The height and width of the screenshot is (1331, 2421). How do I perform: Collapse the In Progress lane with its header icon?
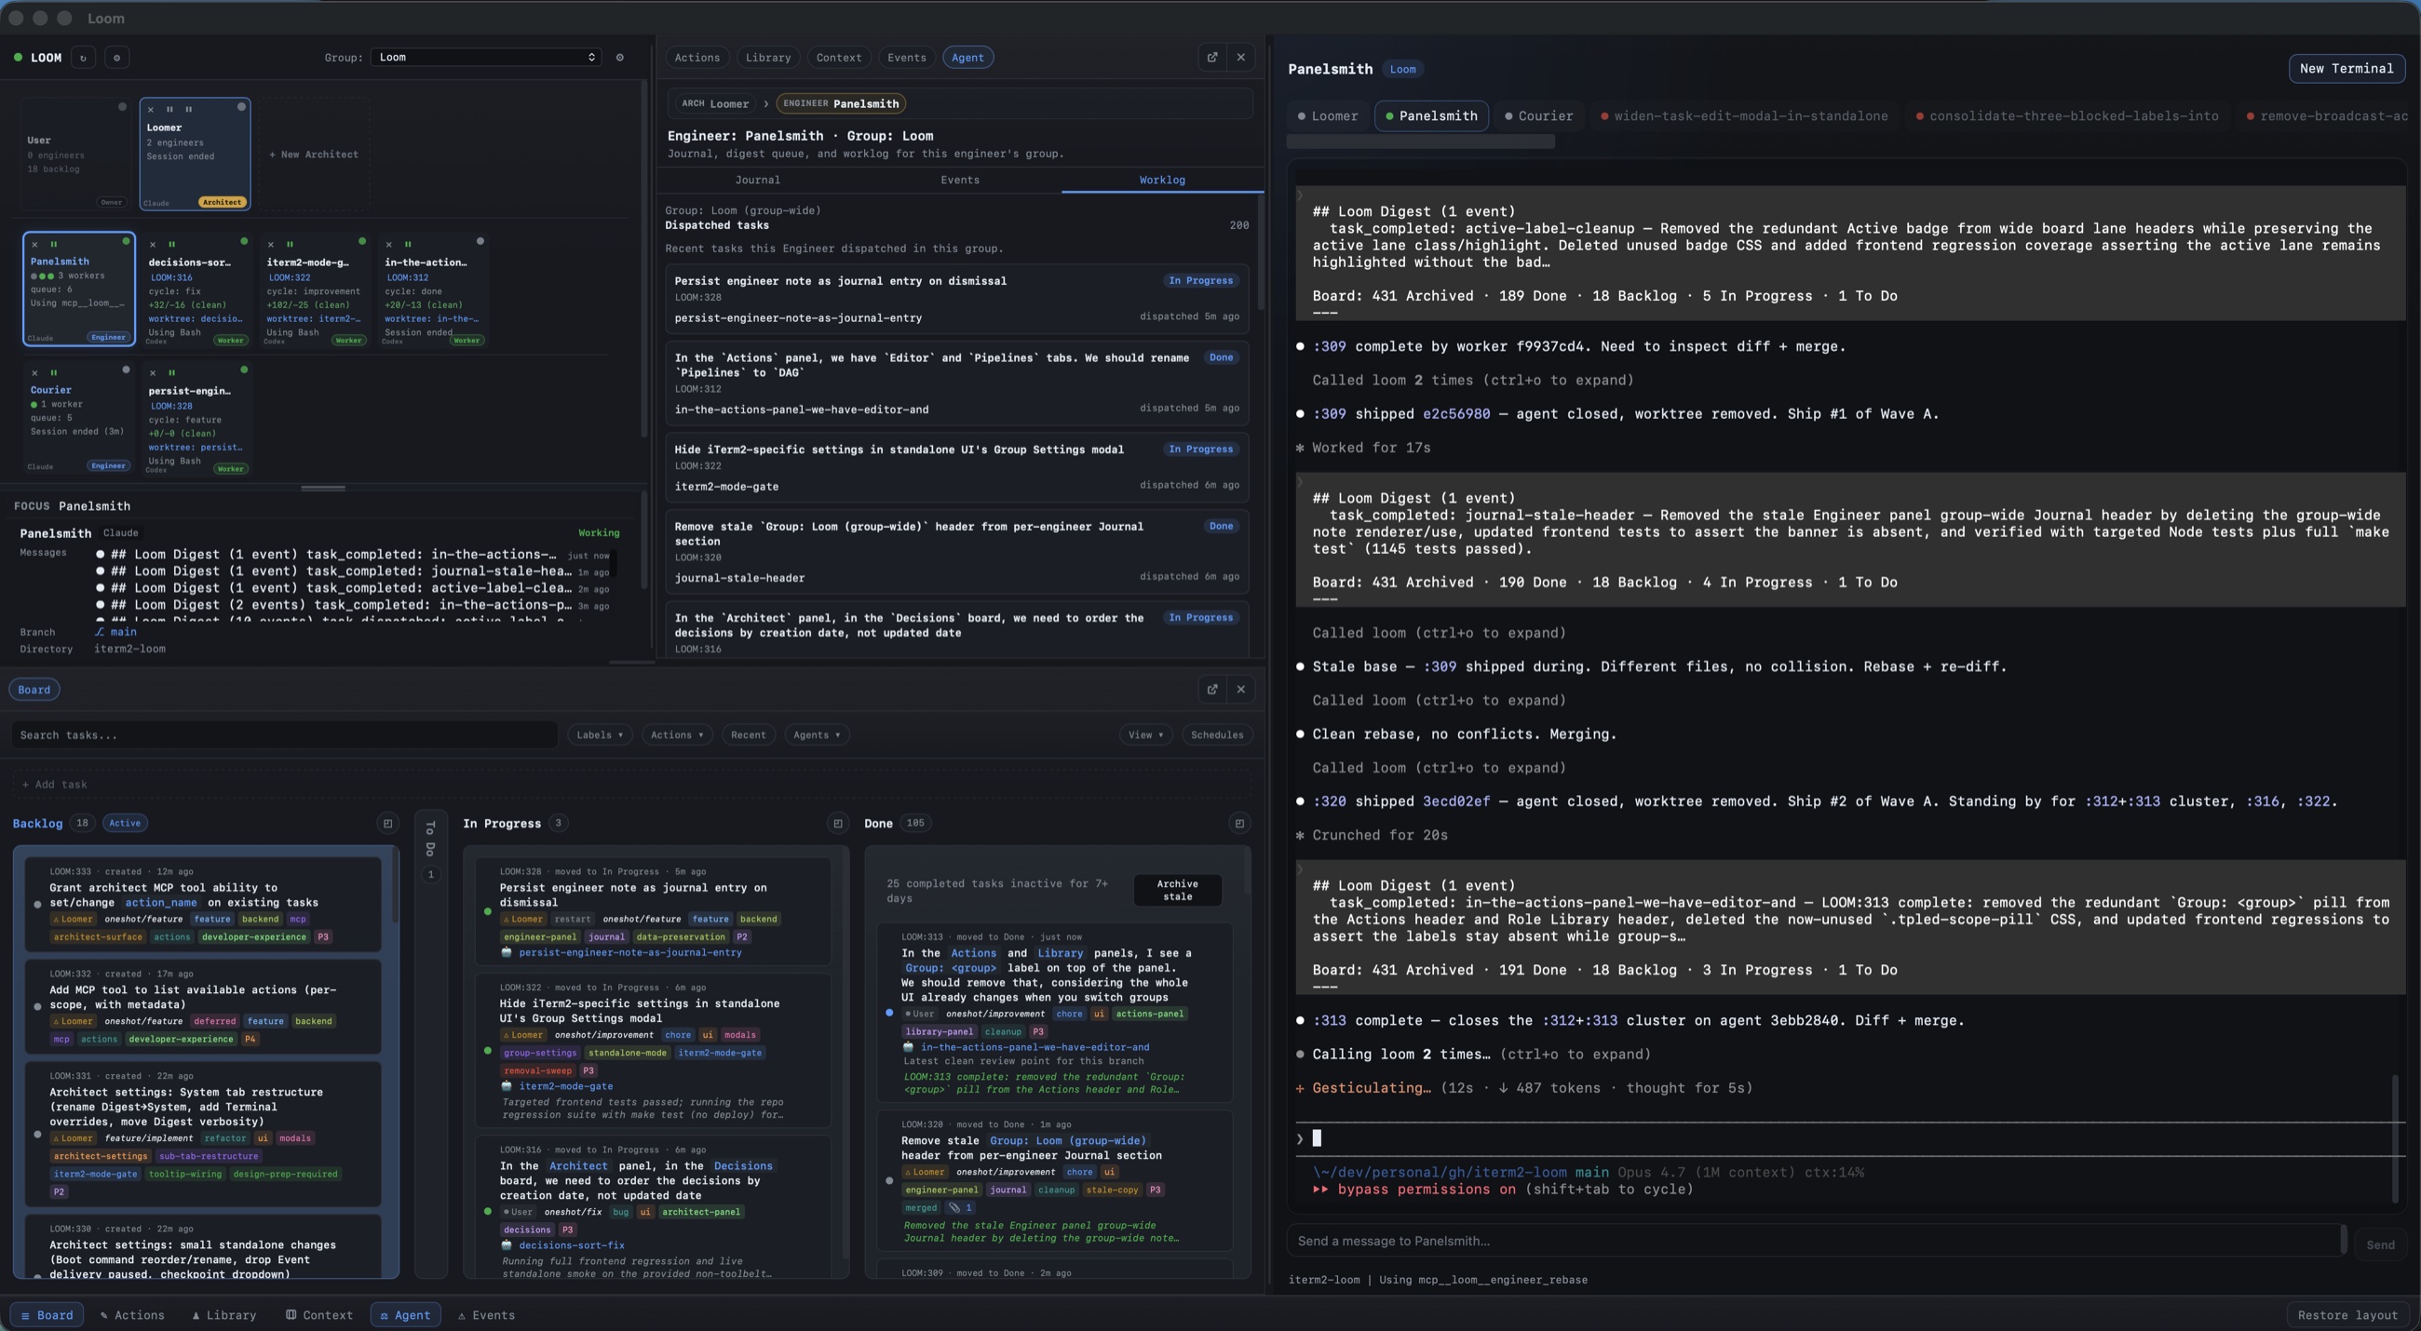pos(837,824)
